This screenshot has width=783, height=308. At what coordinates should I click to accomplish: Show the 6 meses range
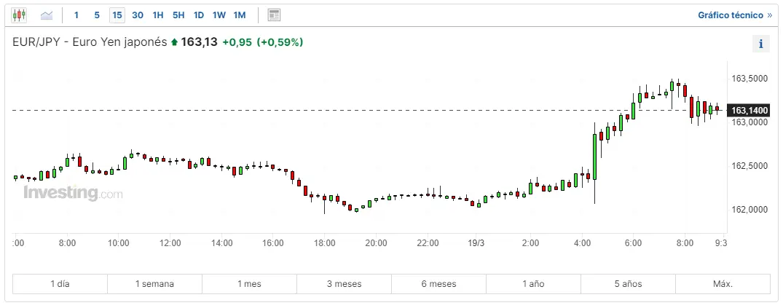click(x=439, y=284)
